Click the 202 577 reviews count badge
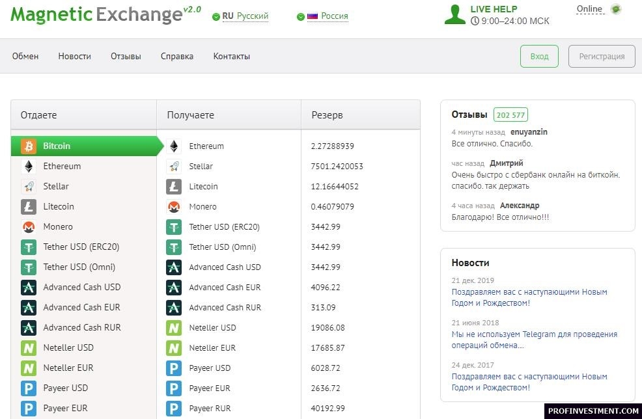 510,115
